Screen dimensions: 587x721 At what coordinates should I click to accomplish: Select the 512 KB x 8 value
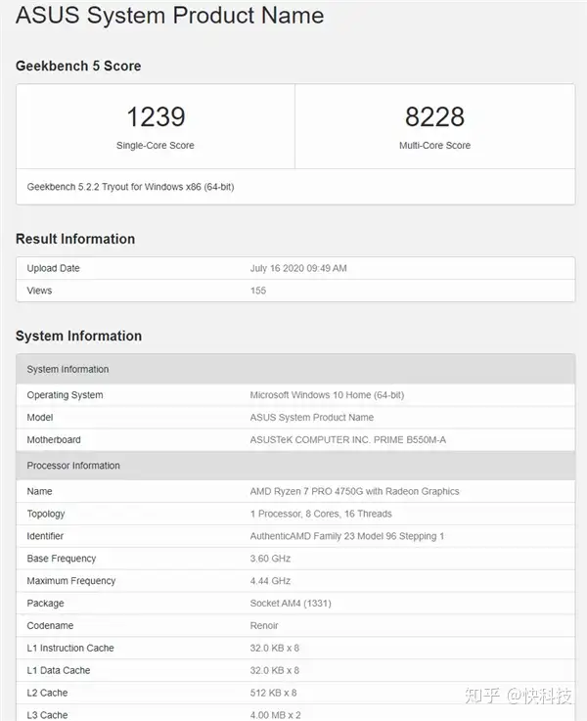pyautogui.click(x=274, y=693)
